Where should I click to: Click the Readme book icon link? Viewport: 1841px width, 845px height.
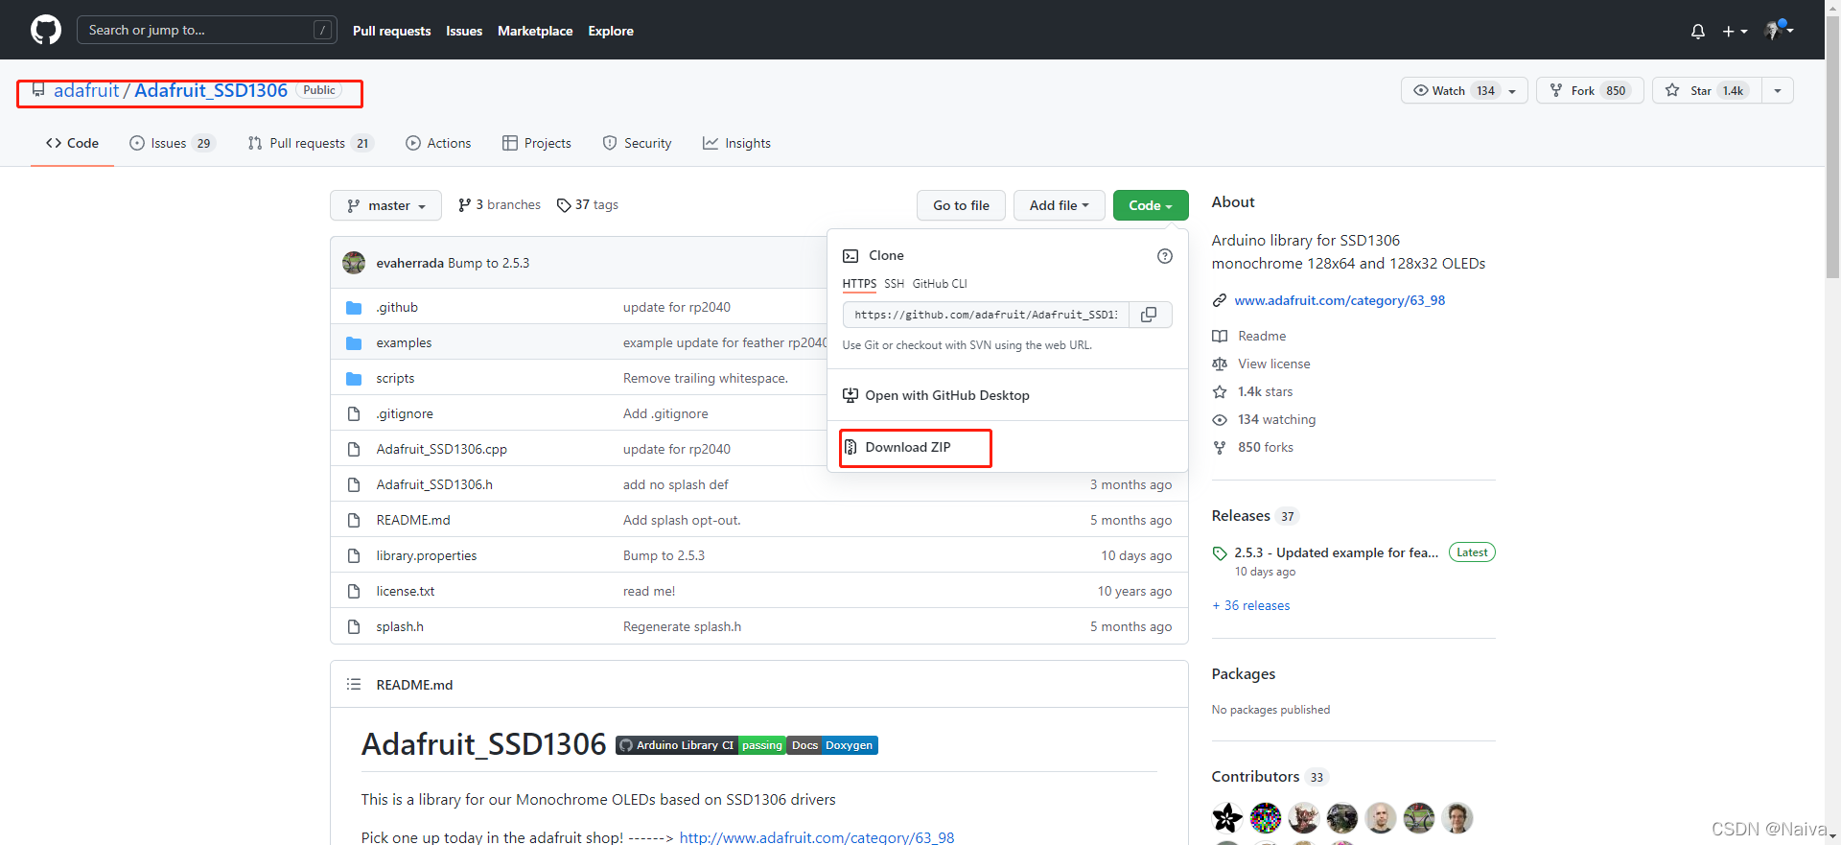1249,336
